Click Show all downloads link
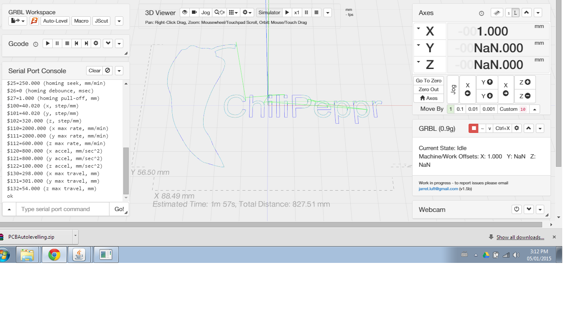The height and width of the screenshot is (321, 571). [x=520, y=237]
